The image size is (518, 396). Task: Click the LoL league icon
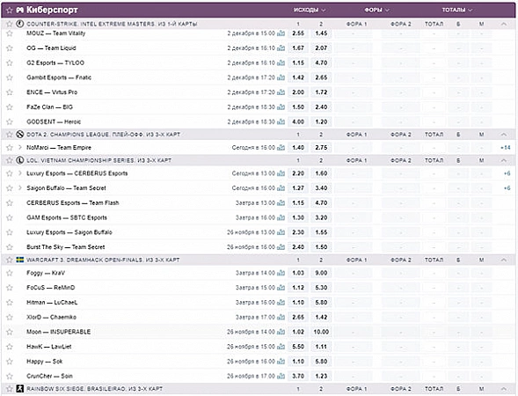pos(20,160)
